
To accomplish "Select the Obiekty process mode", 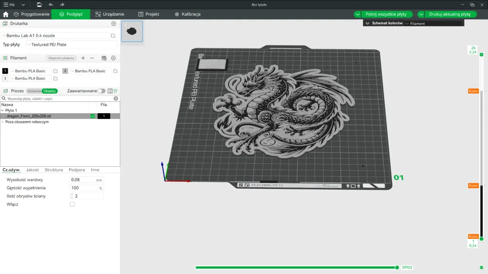I will tap(50, 91).
